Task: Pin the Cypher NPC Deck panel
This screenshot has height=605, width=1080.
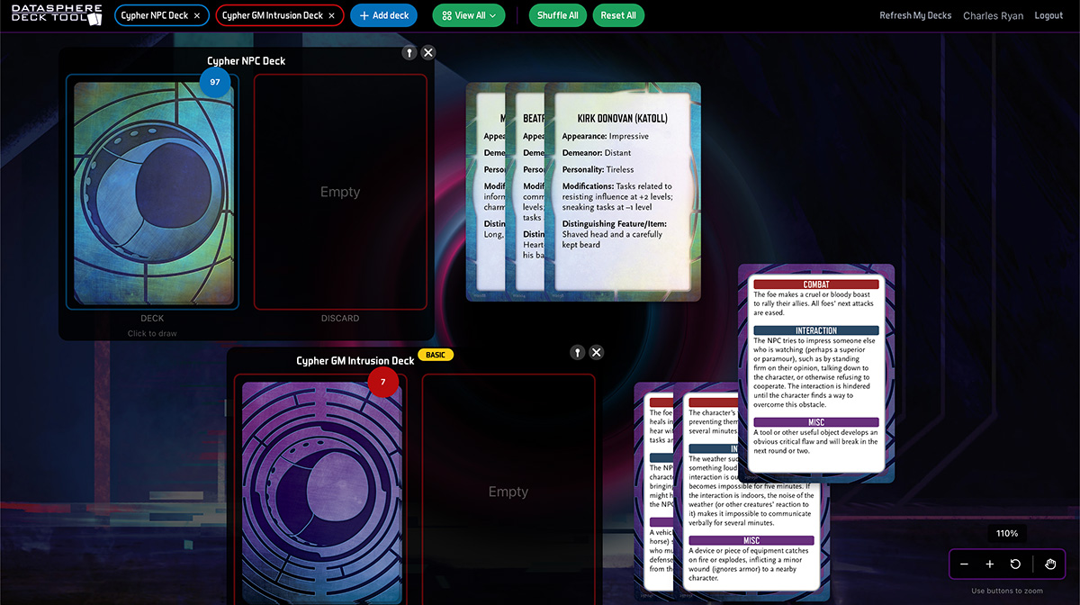Action: pyautogui.click(x=409, y=52)
